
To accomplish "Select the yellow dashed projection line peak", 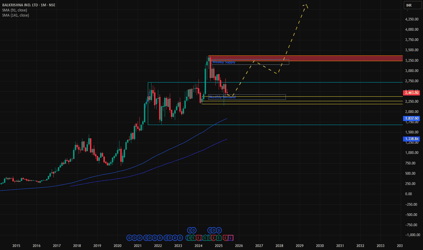I will click(305, 5).
